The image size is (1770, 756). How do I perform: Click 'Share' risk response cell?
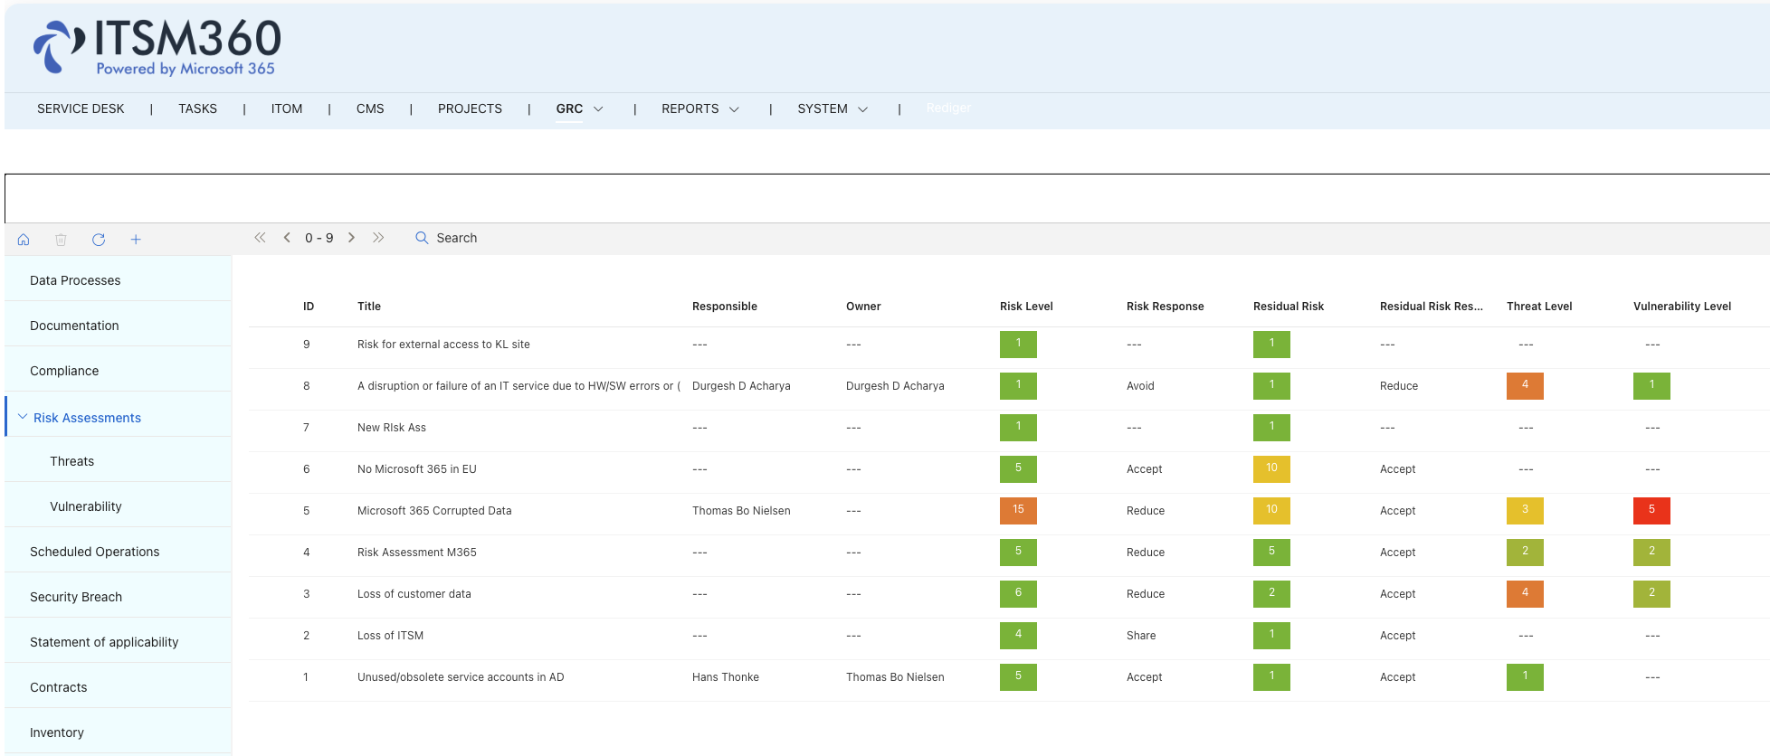1141,636
